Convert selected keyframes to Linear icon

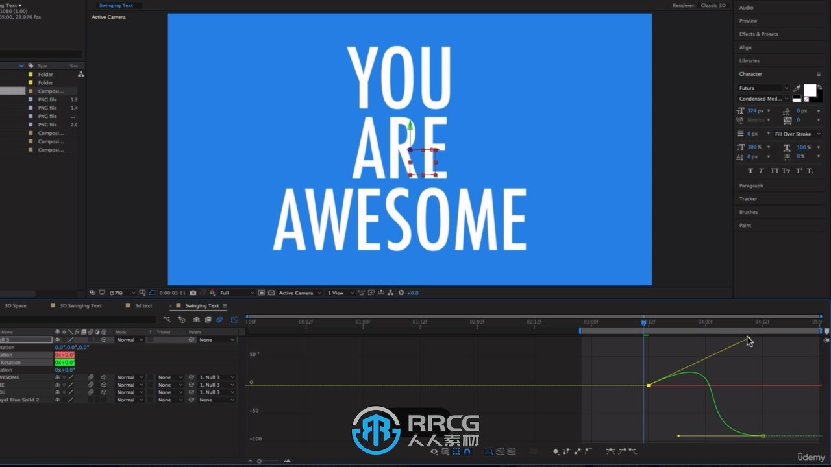(577, 451)
